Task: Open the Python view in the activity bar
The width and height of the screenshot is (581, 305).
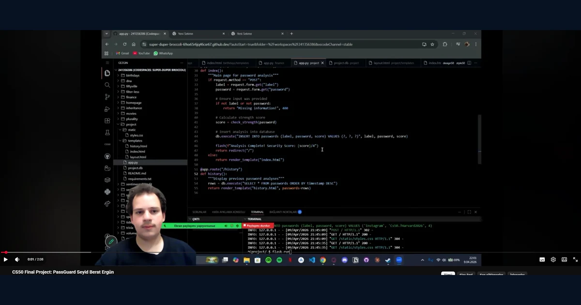Action: (107, 192)
